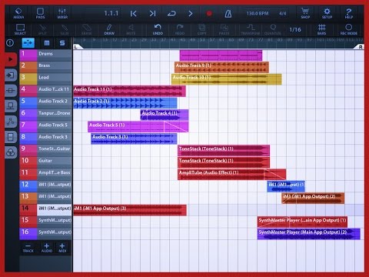Viewport: 369px width, 277px height.
Task: Copy the selected event
Action: pyautogui.click(x=201, y=29)
